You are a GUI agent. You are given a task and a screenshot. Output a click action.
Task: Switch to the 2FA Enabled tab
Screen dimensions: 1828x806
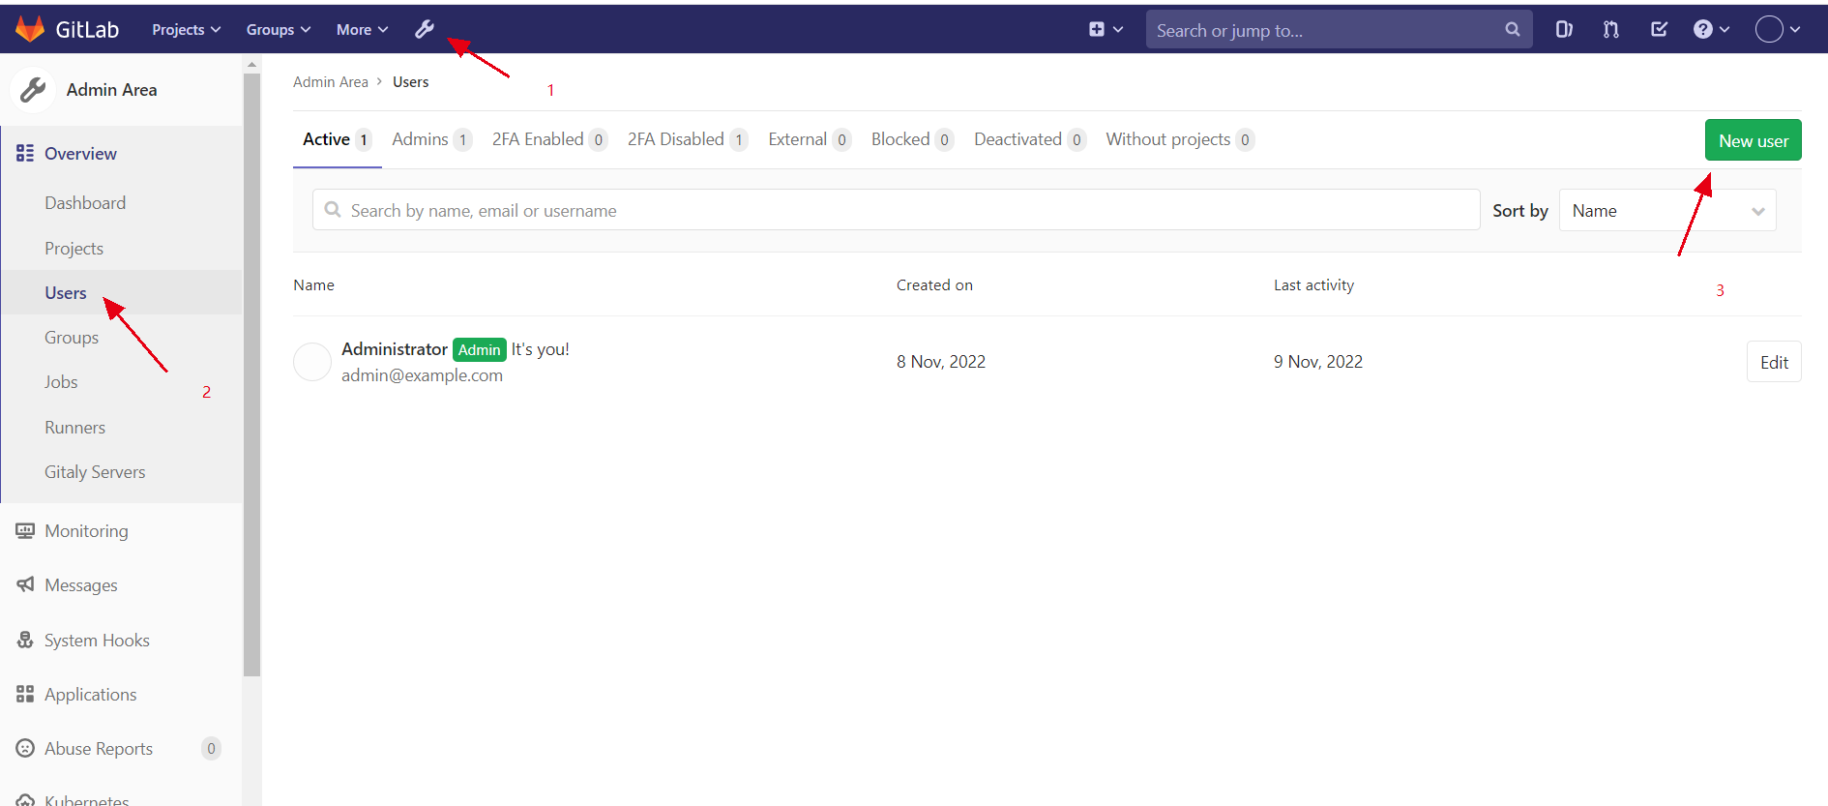(549, 140)
